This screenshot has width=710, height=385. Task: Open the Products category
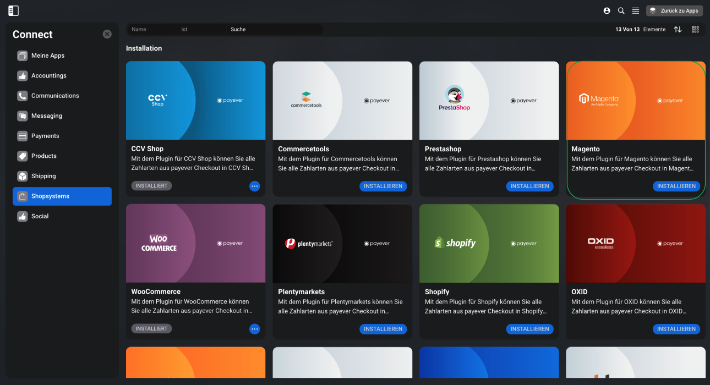click(x=62, y=156)
